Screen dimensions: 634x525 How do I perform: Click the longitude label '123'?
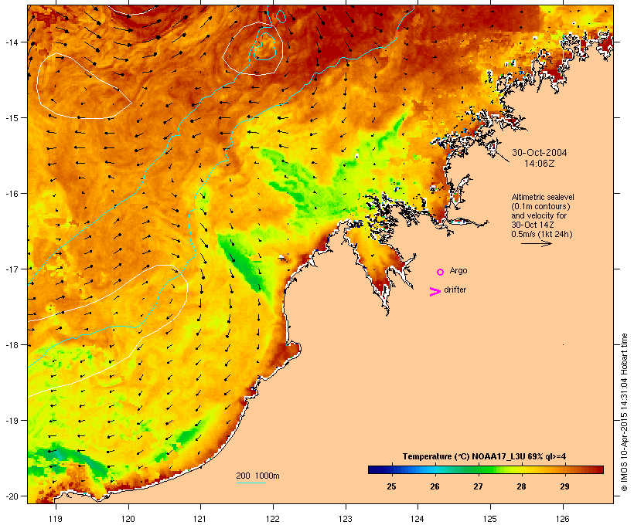346,519
